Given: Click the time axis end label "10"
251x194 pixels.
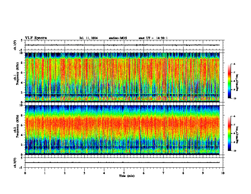Looking at the screenshot, I should pyautogui.click(x=223, y=173).
